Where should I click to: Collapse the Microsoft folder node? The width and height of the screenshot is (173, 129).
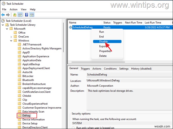pos(7,29)
